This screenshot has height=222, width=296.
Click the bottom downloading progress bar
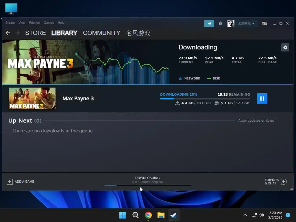tap(148, 185)
